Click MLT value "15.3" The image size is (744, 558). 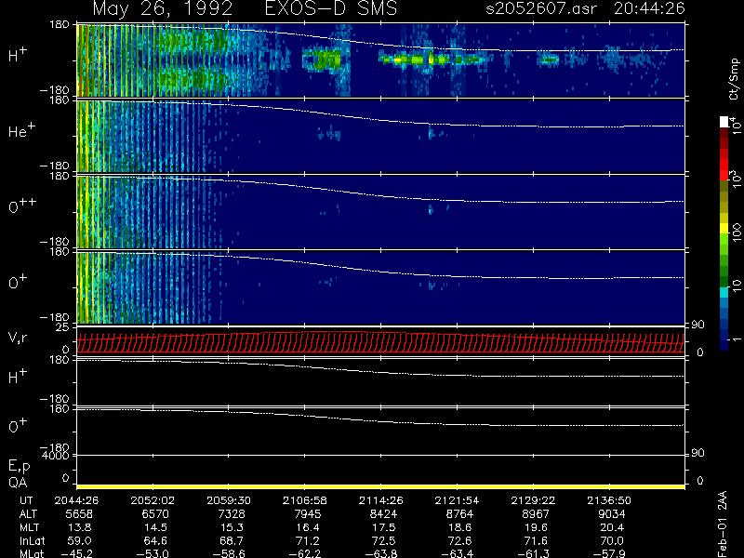[x=231, y=527]
